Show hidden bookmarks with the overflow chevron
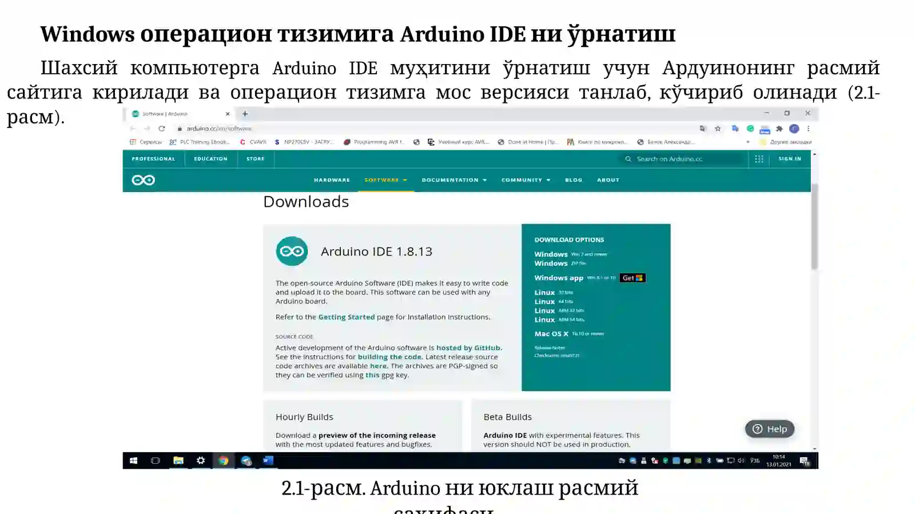915x514 pixels. click(747, 142)
